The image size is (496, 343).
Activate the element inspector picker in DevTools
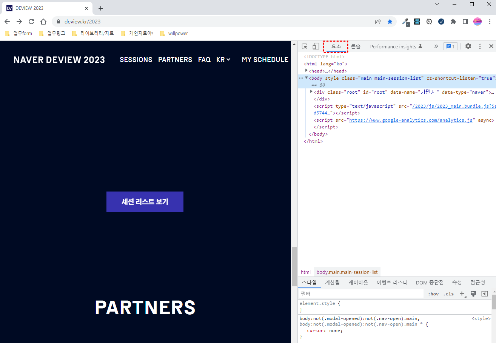point(305,46)
